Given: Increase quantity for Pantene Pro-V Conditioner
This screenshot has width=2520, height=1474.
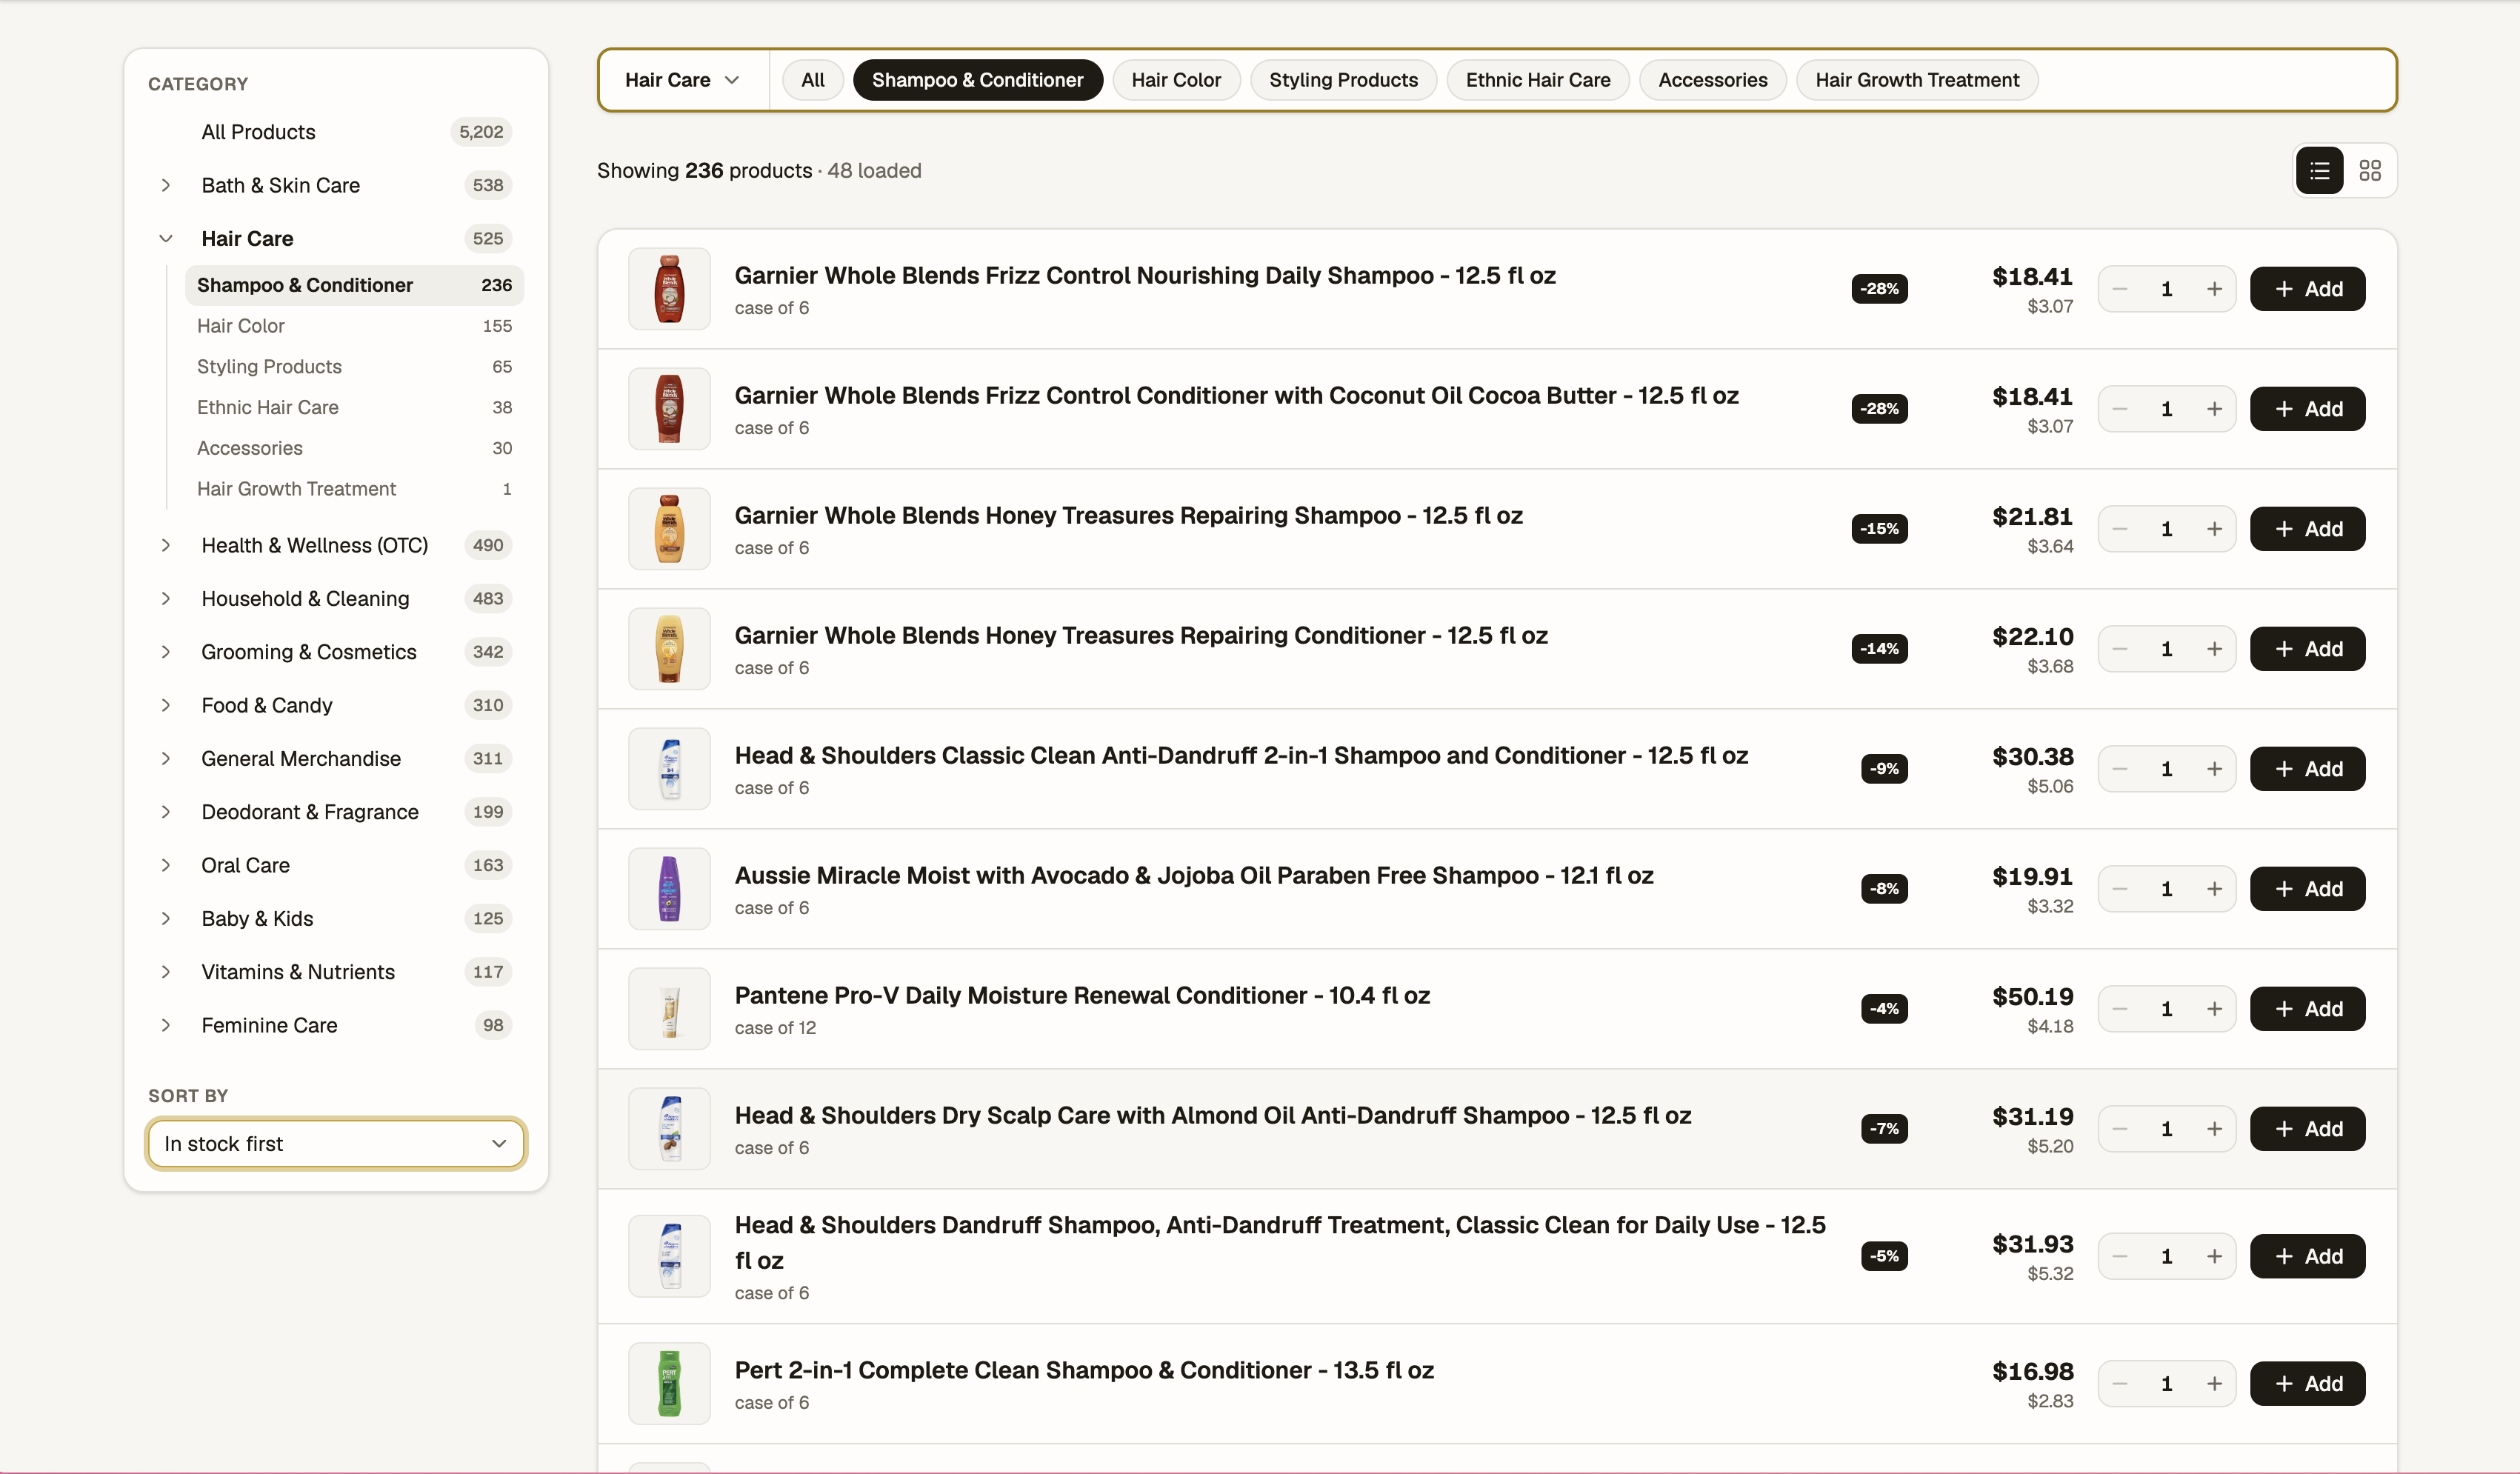Looking at the screenshot, I should coord(2214,1009).
